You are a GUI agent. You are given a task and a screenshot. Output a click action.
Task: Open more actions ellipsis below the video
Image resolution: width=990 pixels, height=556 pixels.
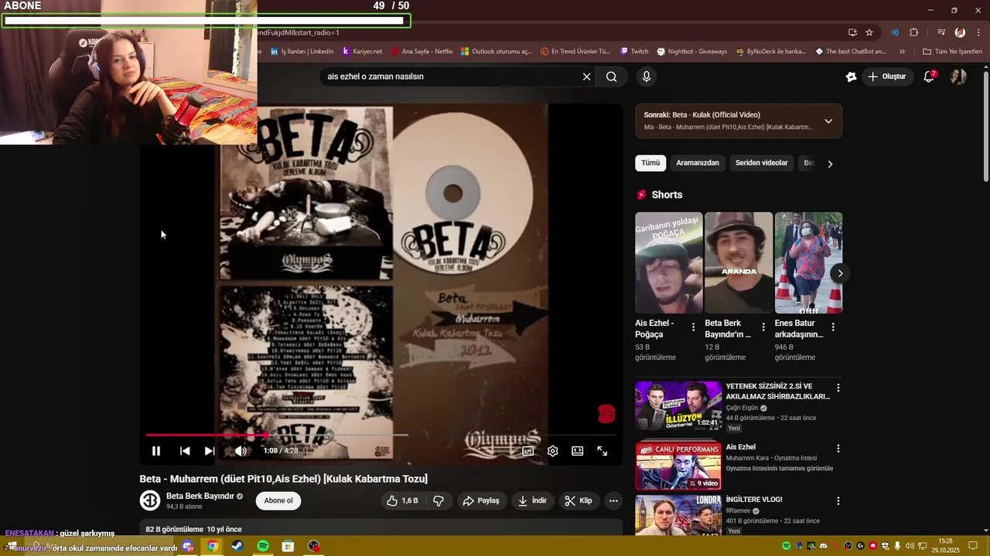613,500
